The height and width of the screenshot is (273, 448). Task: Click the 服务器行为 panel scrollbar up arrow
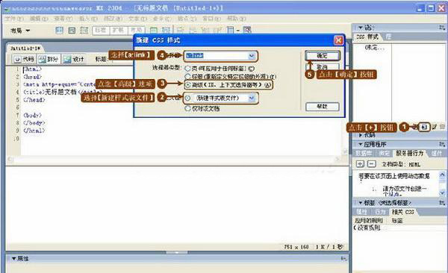pyautogui.click(x=442, y=175)
